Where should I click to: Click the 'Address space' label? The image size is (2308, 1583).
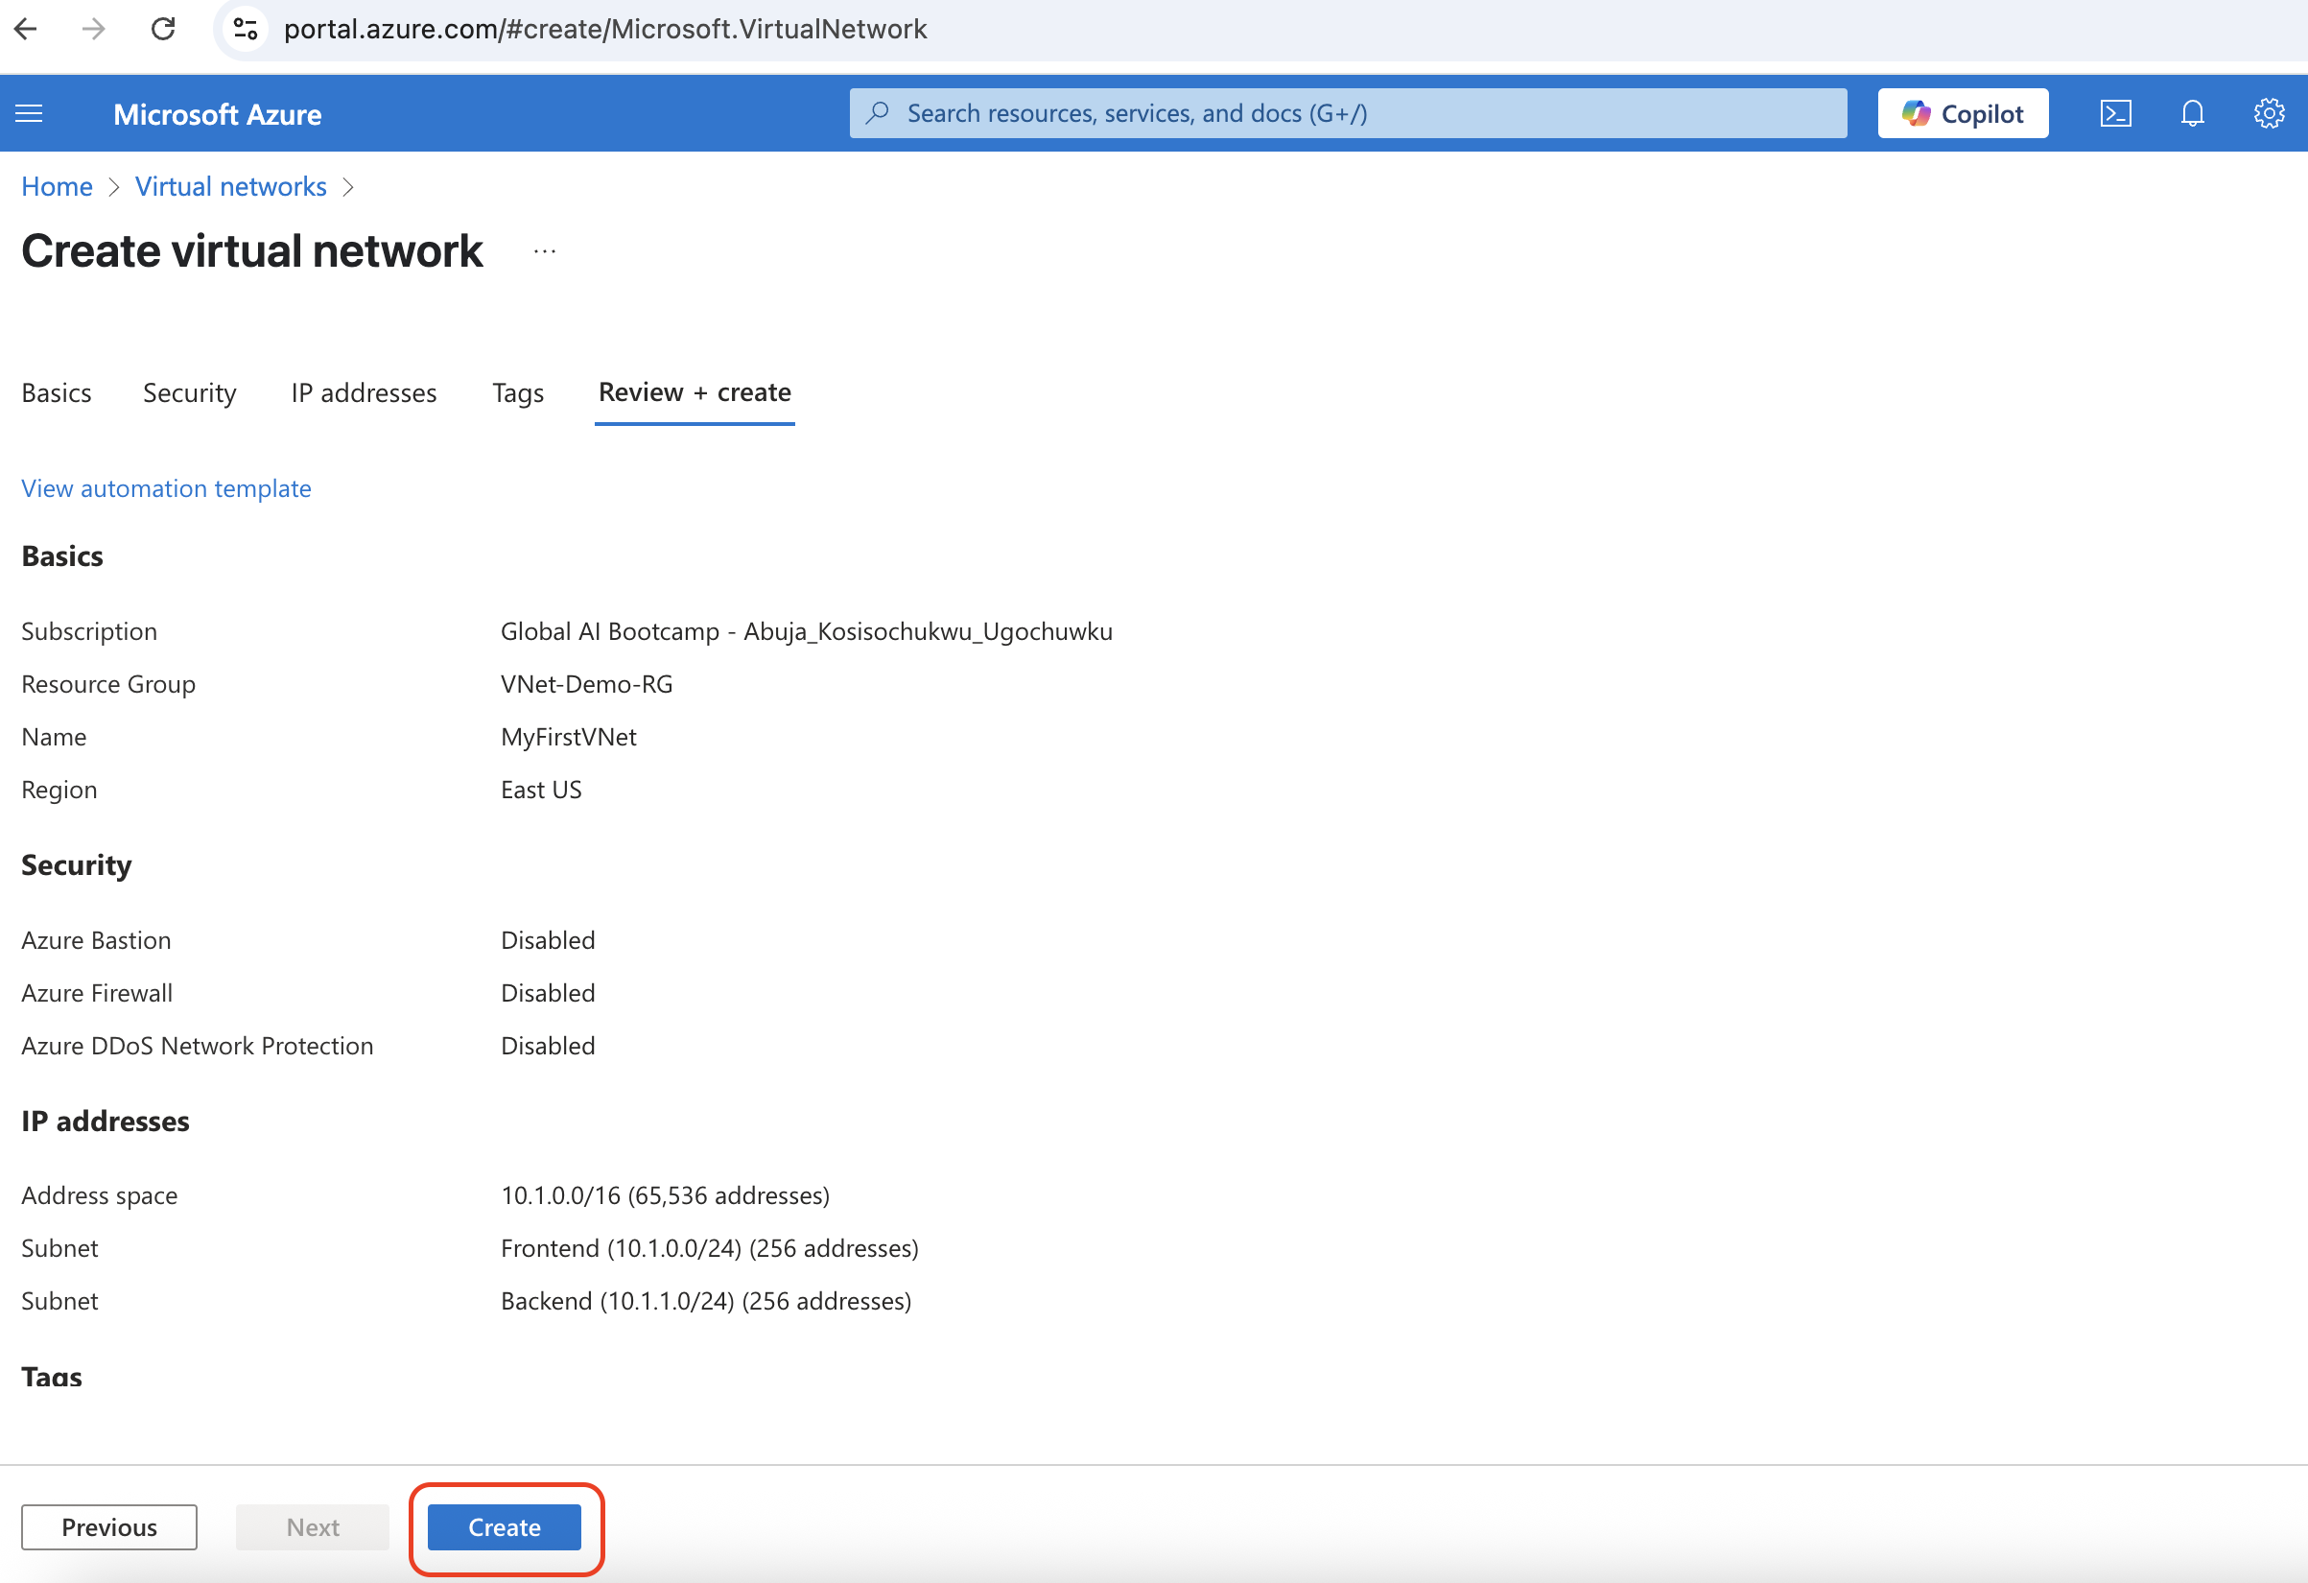(x=100, y=1194)
